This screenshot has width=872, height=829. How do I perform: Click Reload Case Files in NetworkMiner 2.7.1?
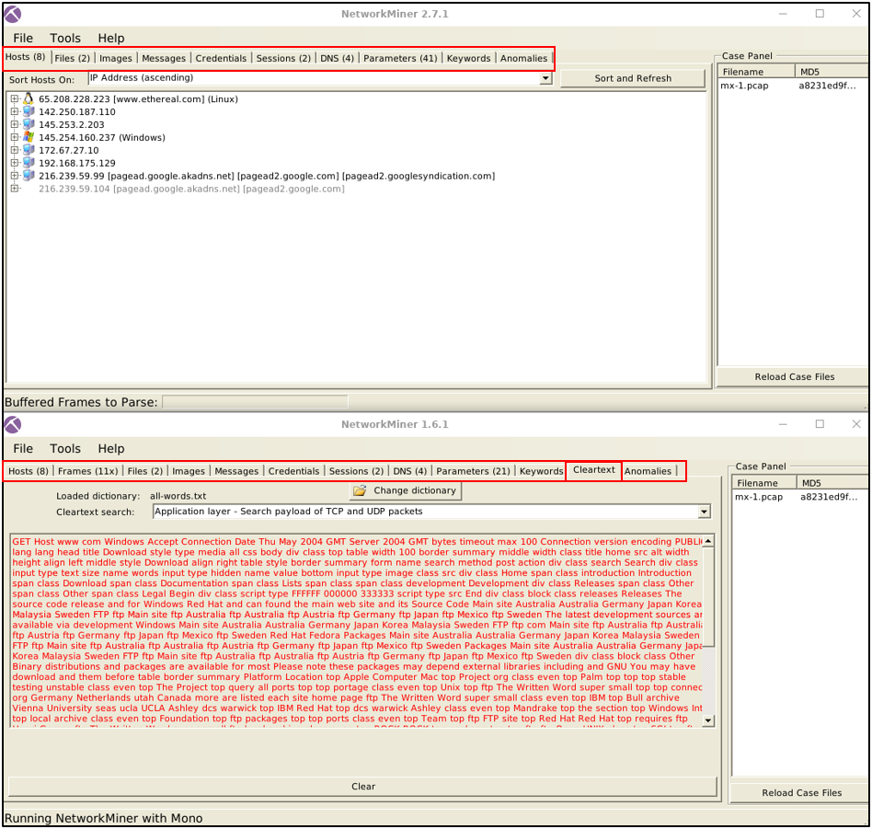pos(794,376)
